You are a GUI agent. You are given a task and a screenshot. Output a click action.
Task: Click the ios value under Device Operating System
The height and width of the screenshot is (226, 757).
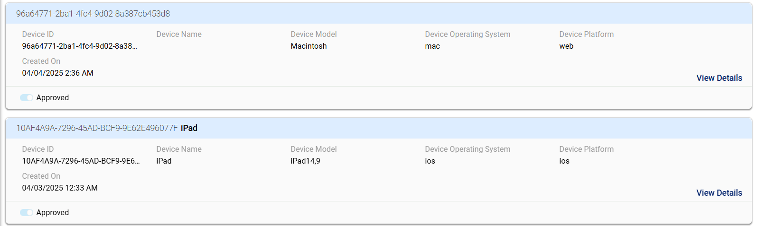(430, 161)
